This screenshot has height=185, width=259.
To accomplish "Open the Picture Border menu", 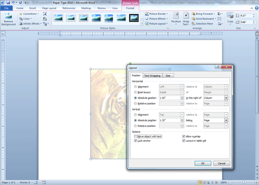I will click(156, 14).
